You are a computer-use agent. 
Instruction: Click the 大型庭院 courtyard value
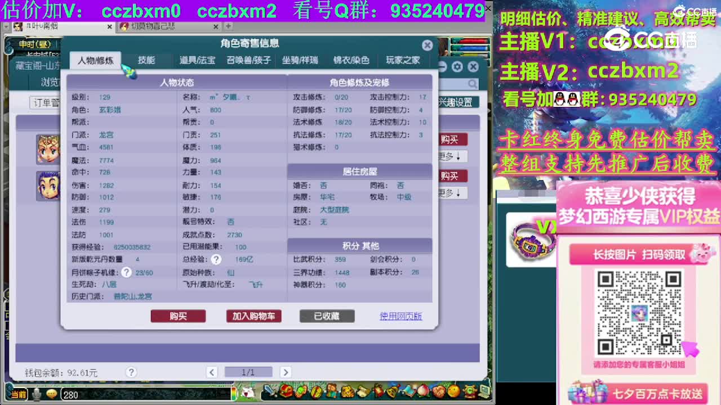[x=335, y=210]
